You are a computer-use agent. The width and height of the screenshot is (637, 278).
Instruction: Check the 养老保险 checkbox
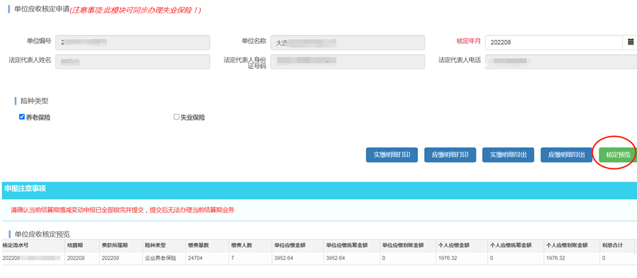[22, 117]
